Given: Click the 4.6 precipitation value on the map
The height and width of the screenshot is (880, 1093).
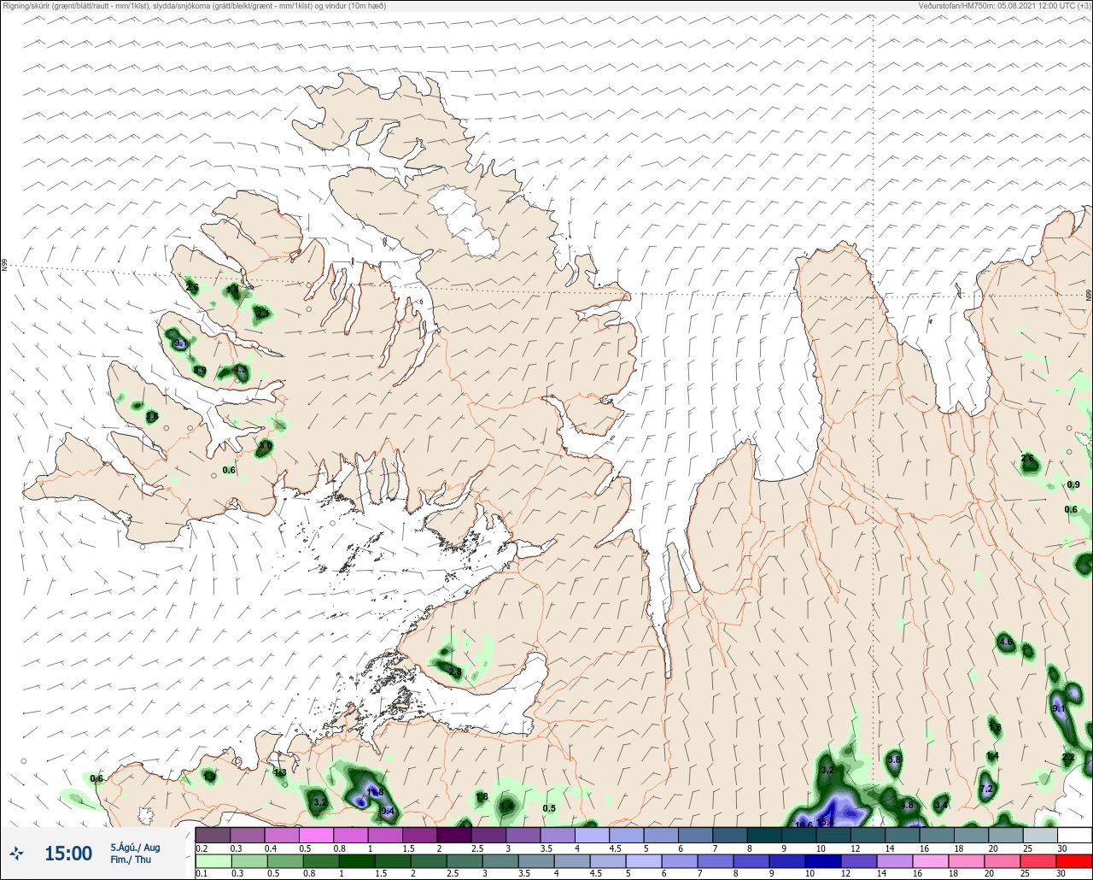Looking at the screenshot, I should pyautogui.click(x=1005, y=642).
